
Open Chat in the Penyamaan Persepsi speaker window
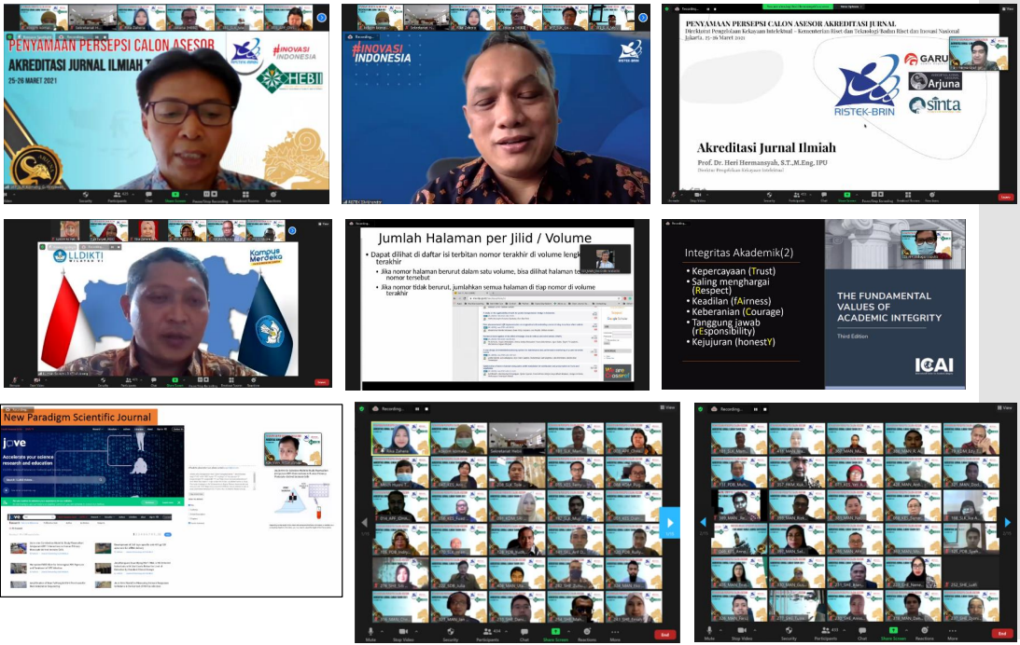click(x=149, y=196)
